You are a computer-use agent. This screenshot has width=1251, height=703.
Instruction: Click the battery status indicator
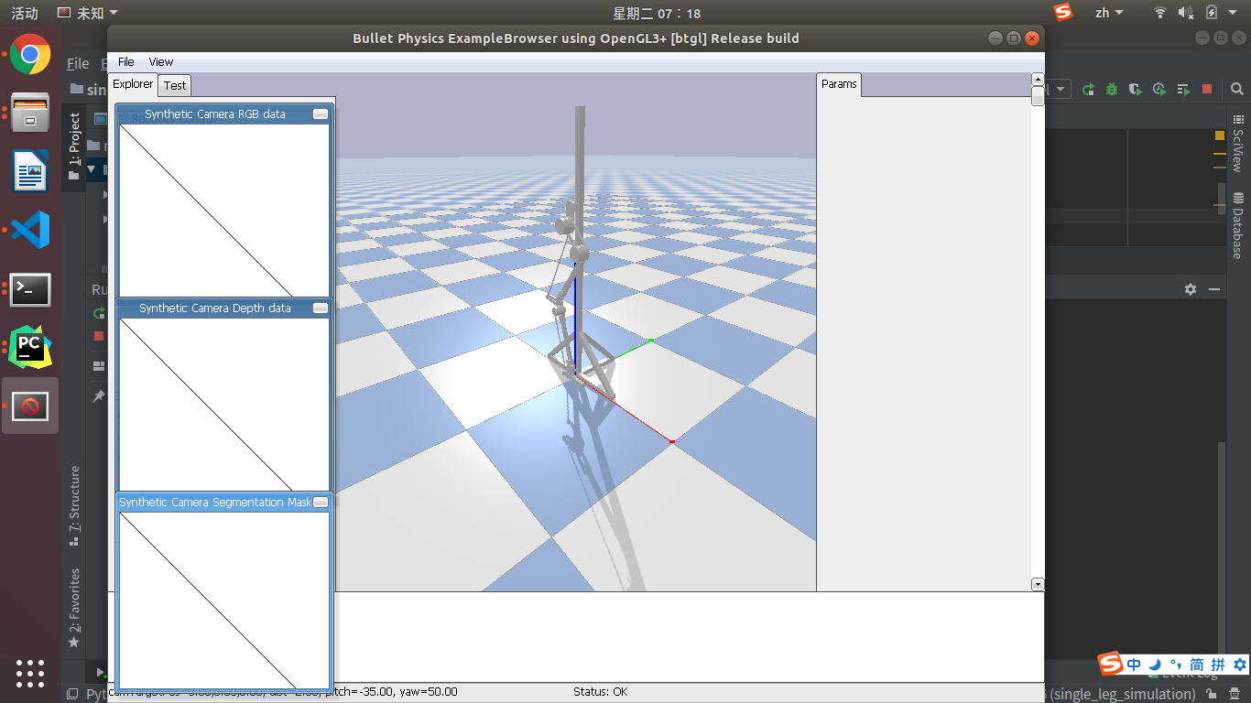click(1212, 13)
